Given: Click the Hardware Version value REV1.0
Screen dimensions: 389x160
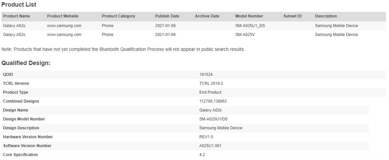Looking at the screenshot, I should 207,137.
